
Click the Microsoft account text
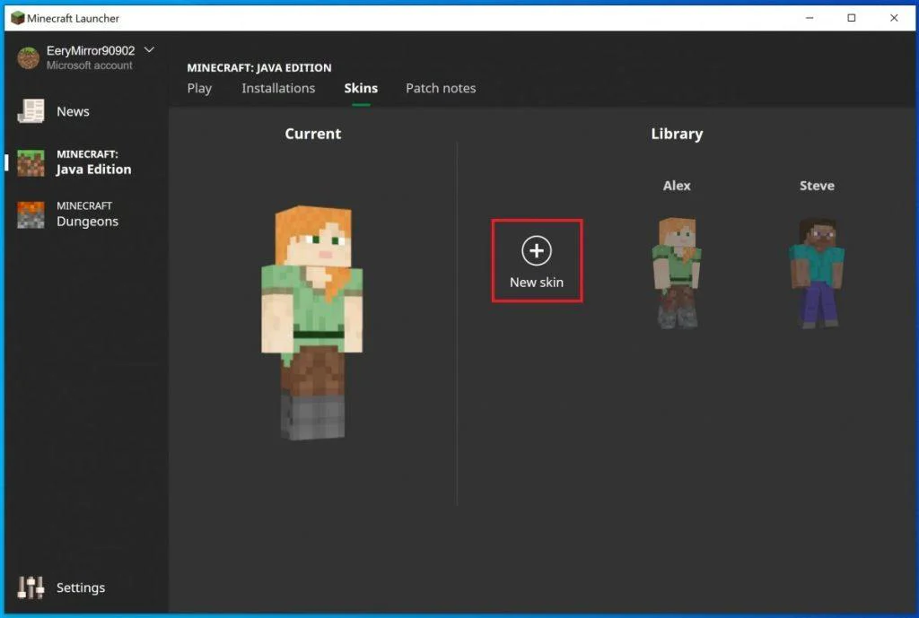(x=89, y=65)
